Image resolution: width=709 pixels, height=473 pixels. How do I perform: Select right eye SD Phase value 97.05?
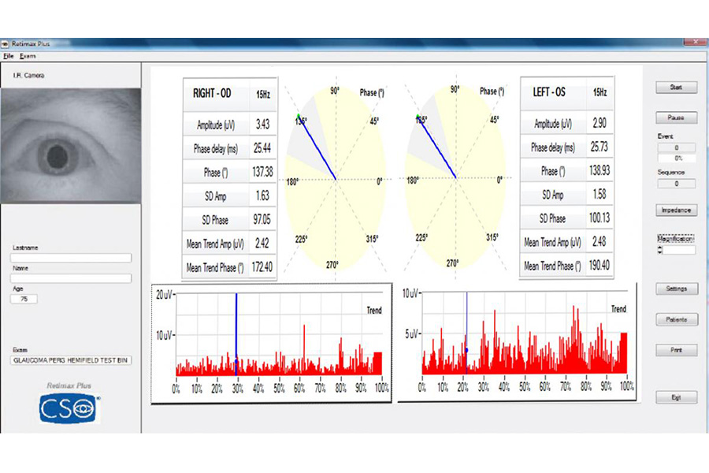point(262,219)
